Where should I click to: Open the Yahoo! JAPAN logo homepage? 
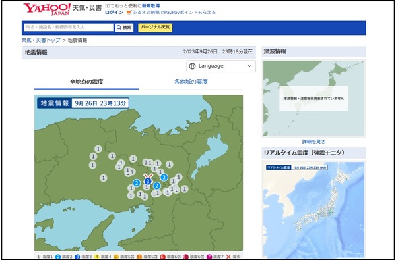coord(47,9)
